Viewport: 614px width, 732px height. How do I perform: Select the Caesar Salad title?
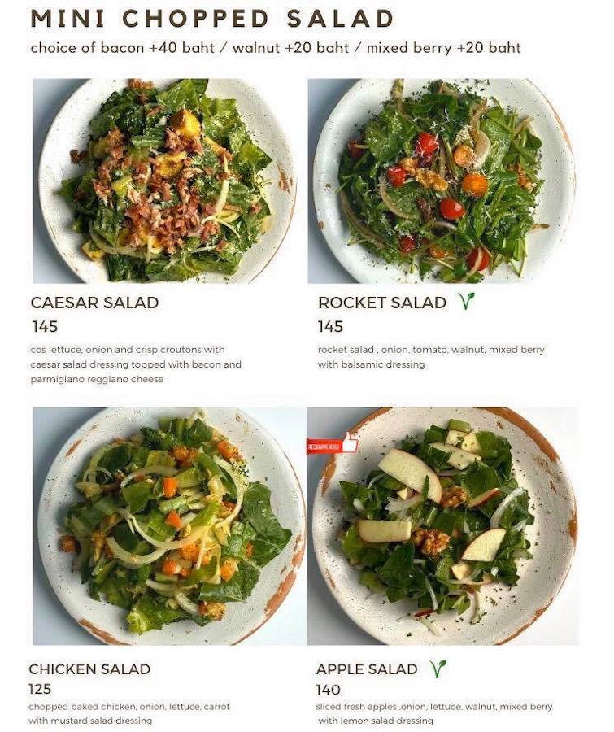tap(95, 303)
